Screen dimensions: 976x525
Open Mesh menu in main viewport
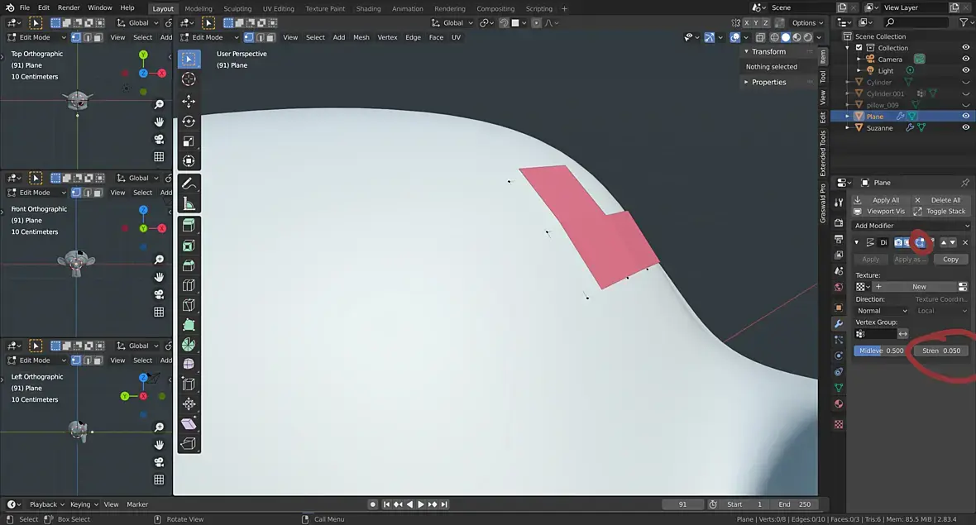click(x=361, y=37)
